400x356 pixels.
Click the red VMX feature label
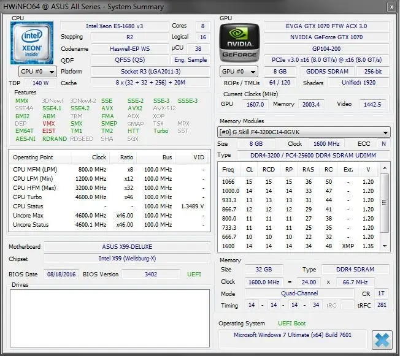tap(48, 124)
